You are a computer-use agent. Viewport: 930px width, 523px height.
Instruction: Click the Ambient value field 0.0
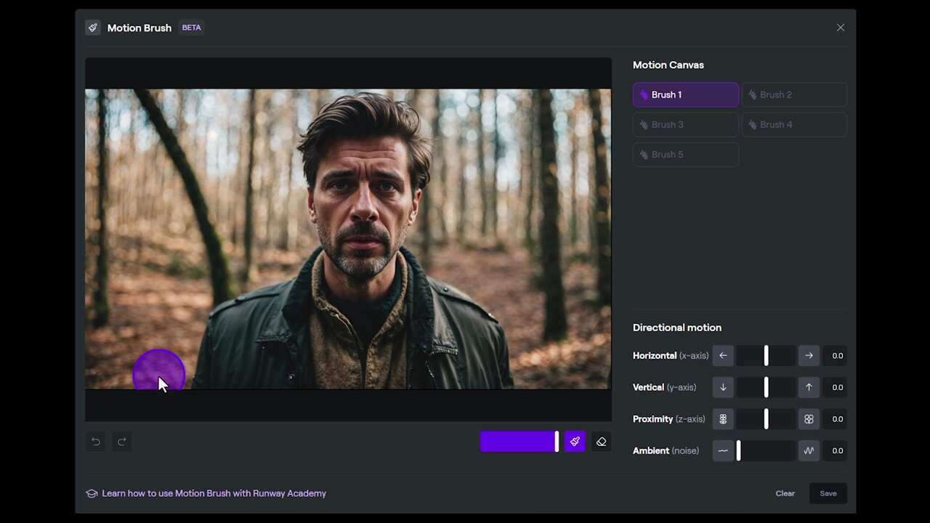coord(836,450)
